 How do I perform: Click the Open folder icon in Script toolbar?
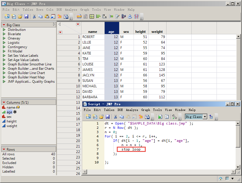(101, 117)
